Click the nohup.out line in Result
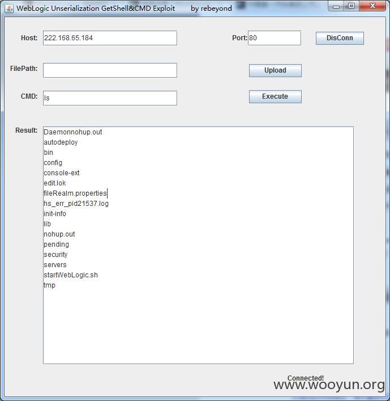390x401 pixels. (x=59, y=234)
